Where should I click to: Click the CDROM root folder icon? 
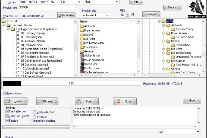[x=4, y=21]
